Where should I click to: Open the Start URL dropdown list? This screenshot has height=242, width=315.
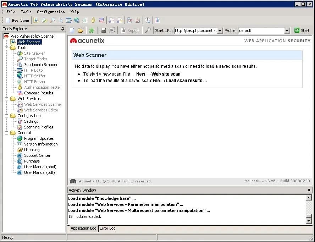[220, 31]
